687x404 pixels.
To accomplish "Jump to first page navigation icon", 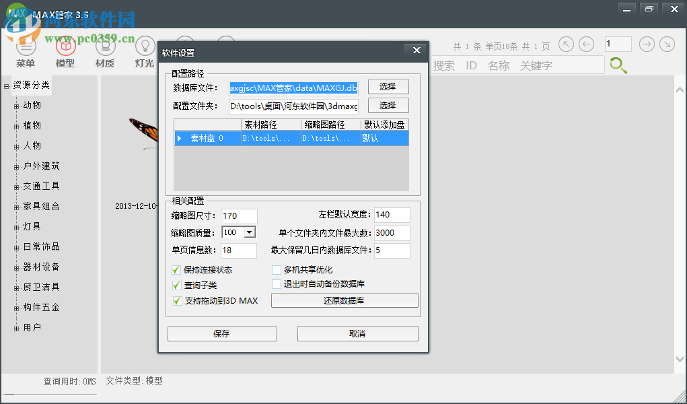I will [566, 44].
